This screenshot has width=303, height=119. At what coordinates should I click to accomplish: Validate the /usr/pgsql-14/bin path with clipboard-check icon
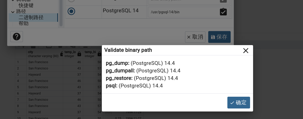click(223, 12)
